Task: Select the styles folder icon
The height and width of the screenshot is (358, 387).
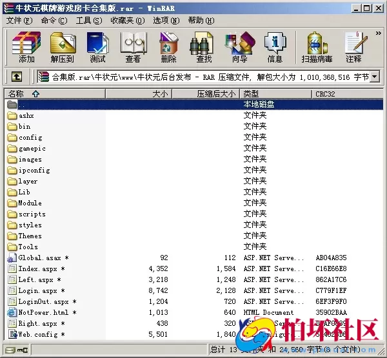Action: tap(12, 225)
